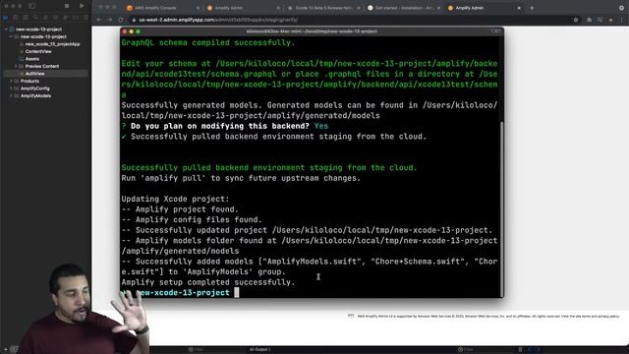
Task: Switch to the first Amplify Admin tab
Action: tap(244, 8)
